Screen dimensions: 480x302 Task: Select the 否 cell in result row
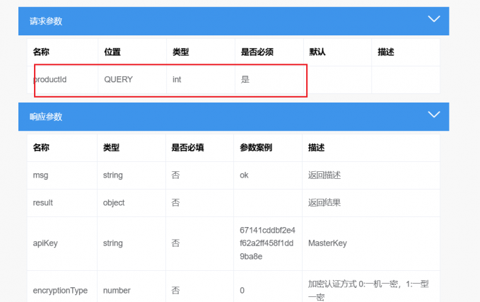(176, 203)
